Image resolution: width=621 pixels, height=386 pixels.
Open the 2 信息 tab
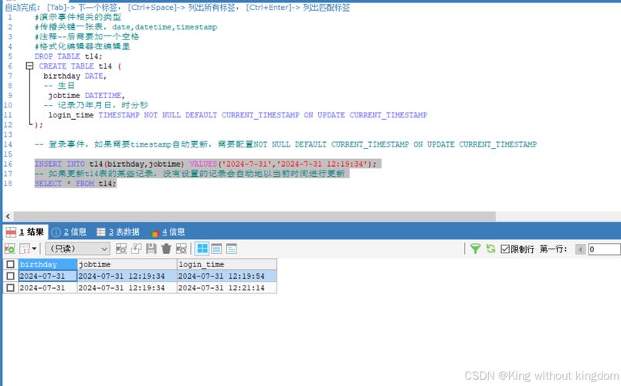point(69,232)
